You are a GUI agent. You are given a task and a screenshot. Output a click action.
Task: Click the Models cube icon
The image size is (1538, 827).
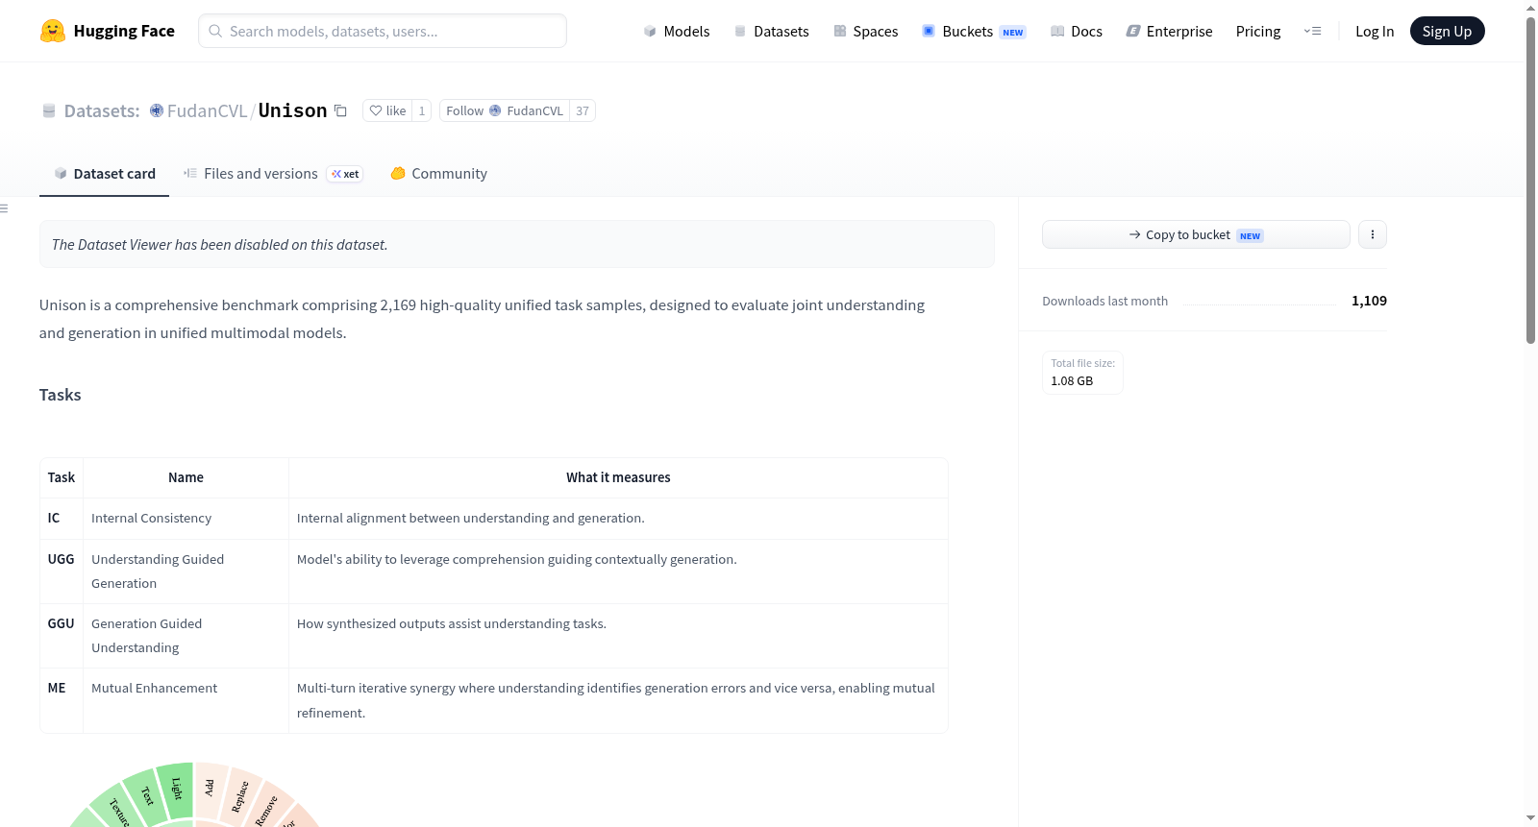tap(650, 31)
